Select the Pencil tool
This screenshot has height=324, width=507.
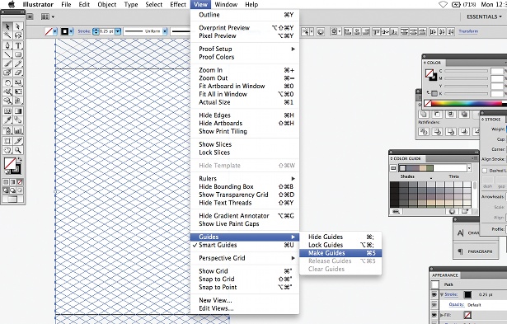point(18,63)
